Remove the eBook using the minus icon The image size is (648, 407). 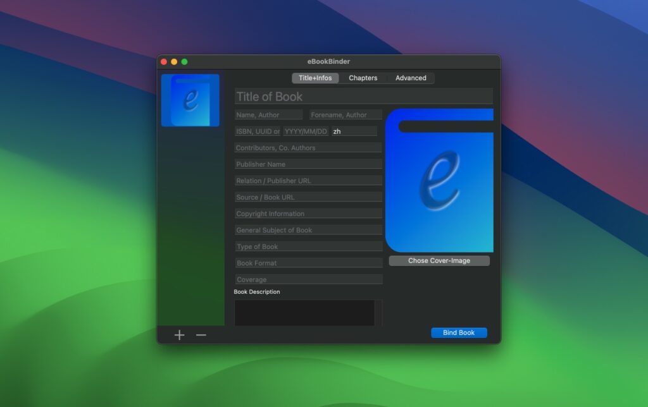pyautogui.click(x=201, y=335)
